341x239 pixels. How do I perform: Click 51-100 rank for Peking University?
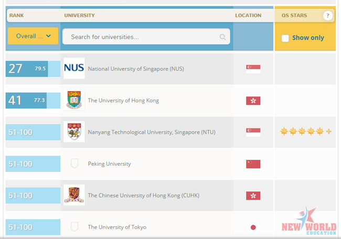tap(33, 164)
